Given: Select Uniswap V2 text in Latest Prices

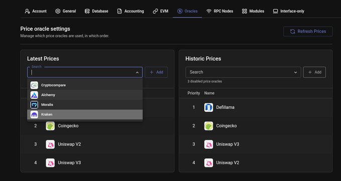Looking at the screenshot, I should 69,144.
